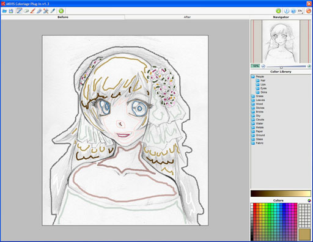
Task: Apply result with the green checkmark button
Action: coord(278,11)
